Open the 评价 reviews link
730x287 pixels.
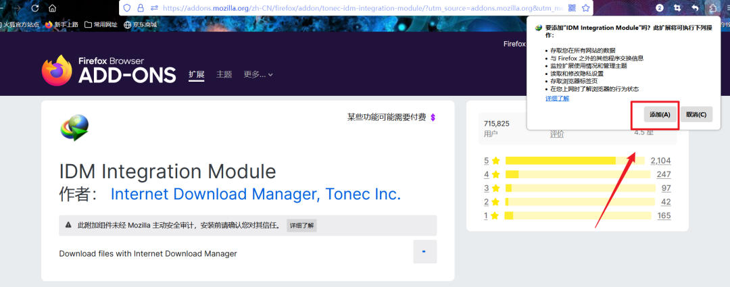pos(557,134)
